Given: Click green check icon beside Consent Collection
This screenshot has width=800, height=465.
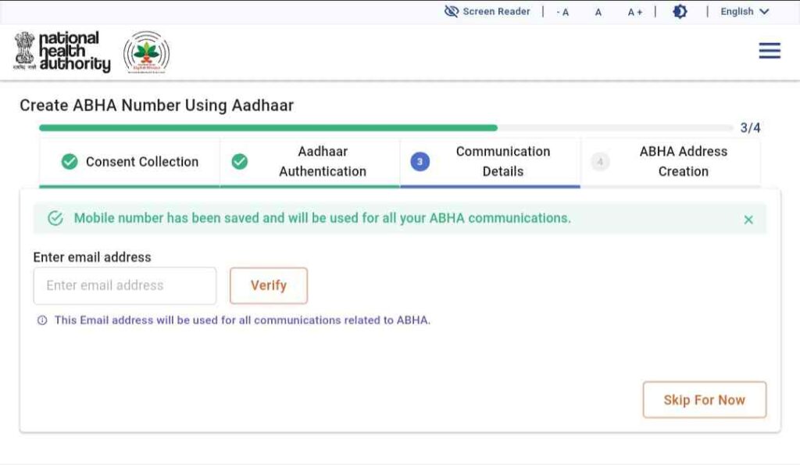Looking at the screenshot, I should 70,162.
